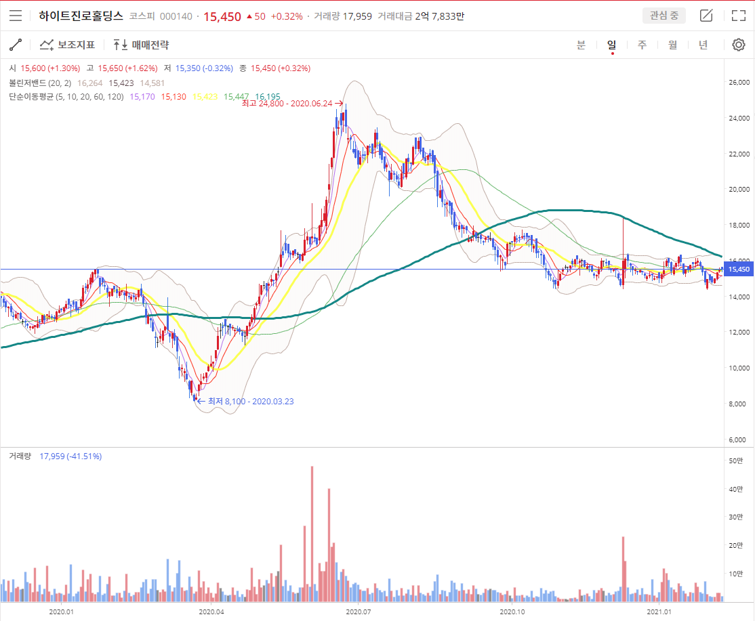755x621 pixels.
Task: Open 매매전략 trading strategy menu
Action: pyautogui.click(x=141, y=45)
